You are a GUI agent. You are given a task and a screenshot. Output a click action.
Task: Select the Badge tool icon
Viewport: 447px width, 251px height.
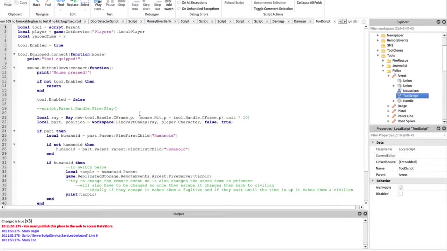pyautogui.click(x=394, y=106)
